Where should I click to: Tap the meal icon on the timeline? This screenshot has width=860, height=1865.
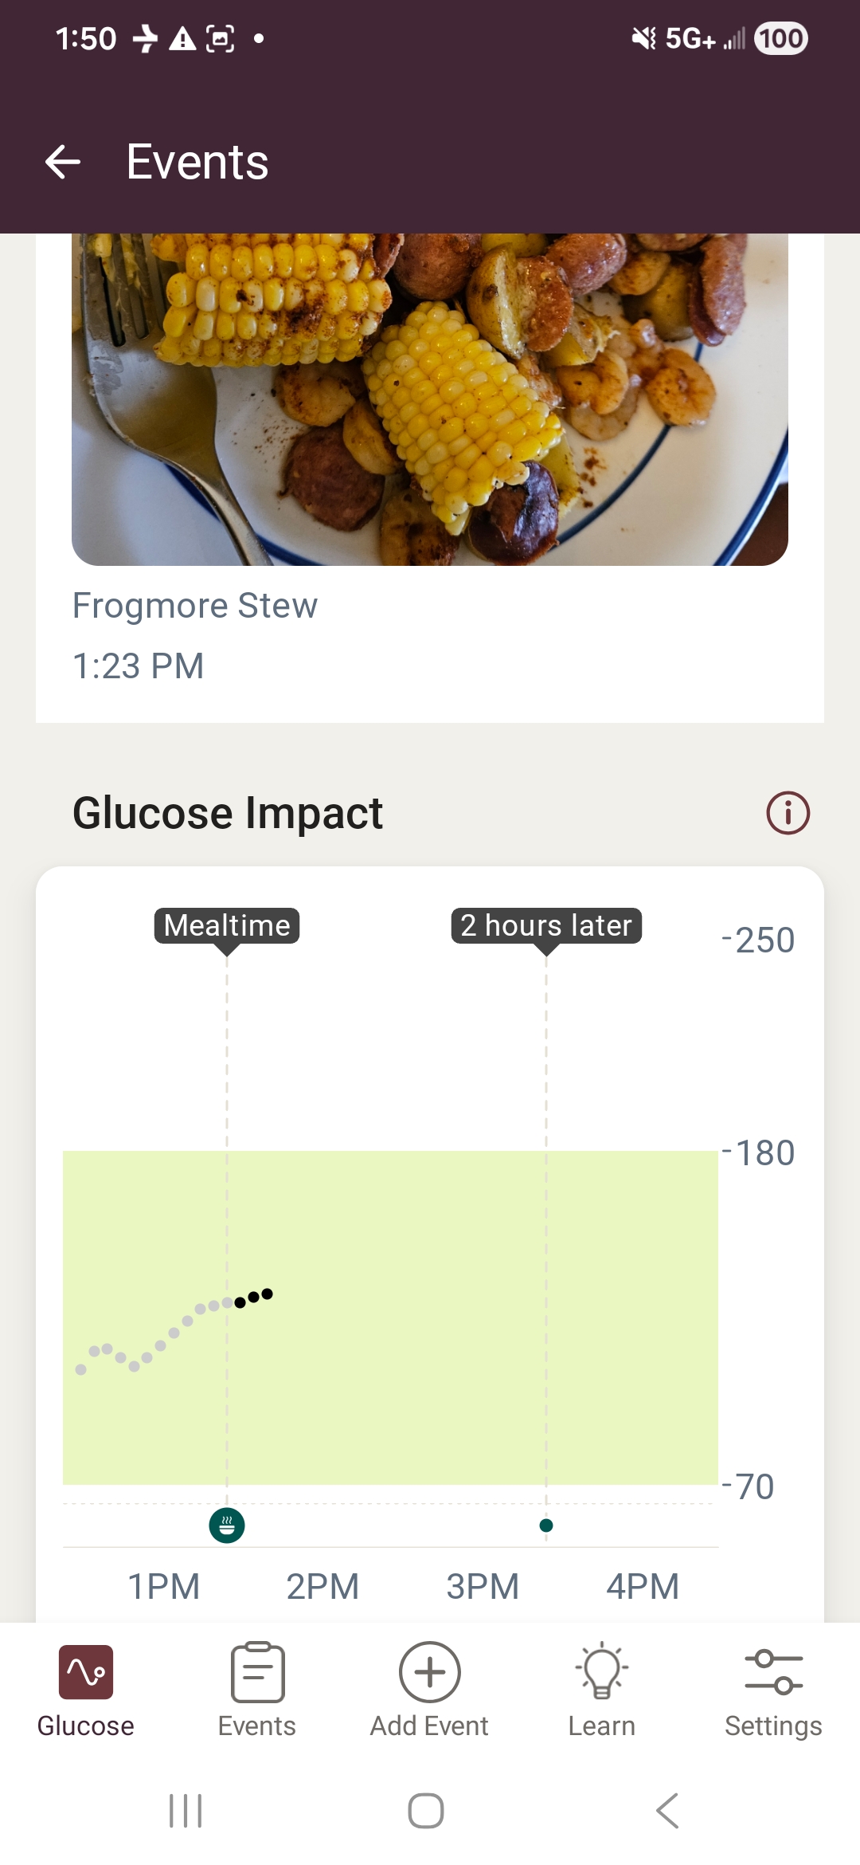pos(227,1525)
